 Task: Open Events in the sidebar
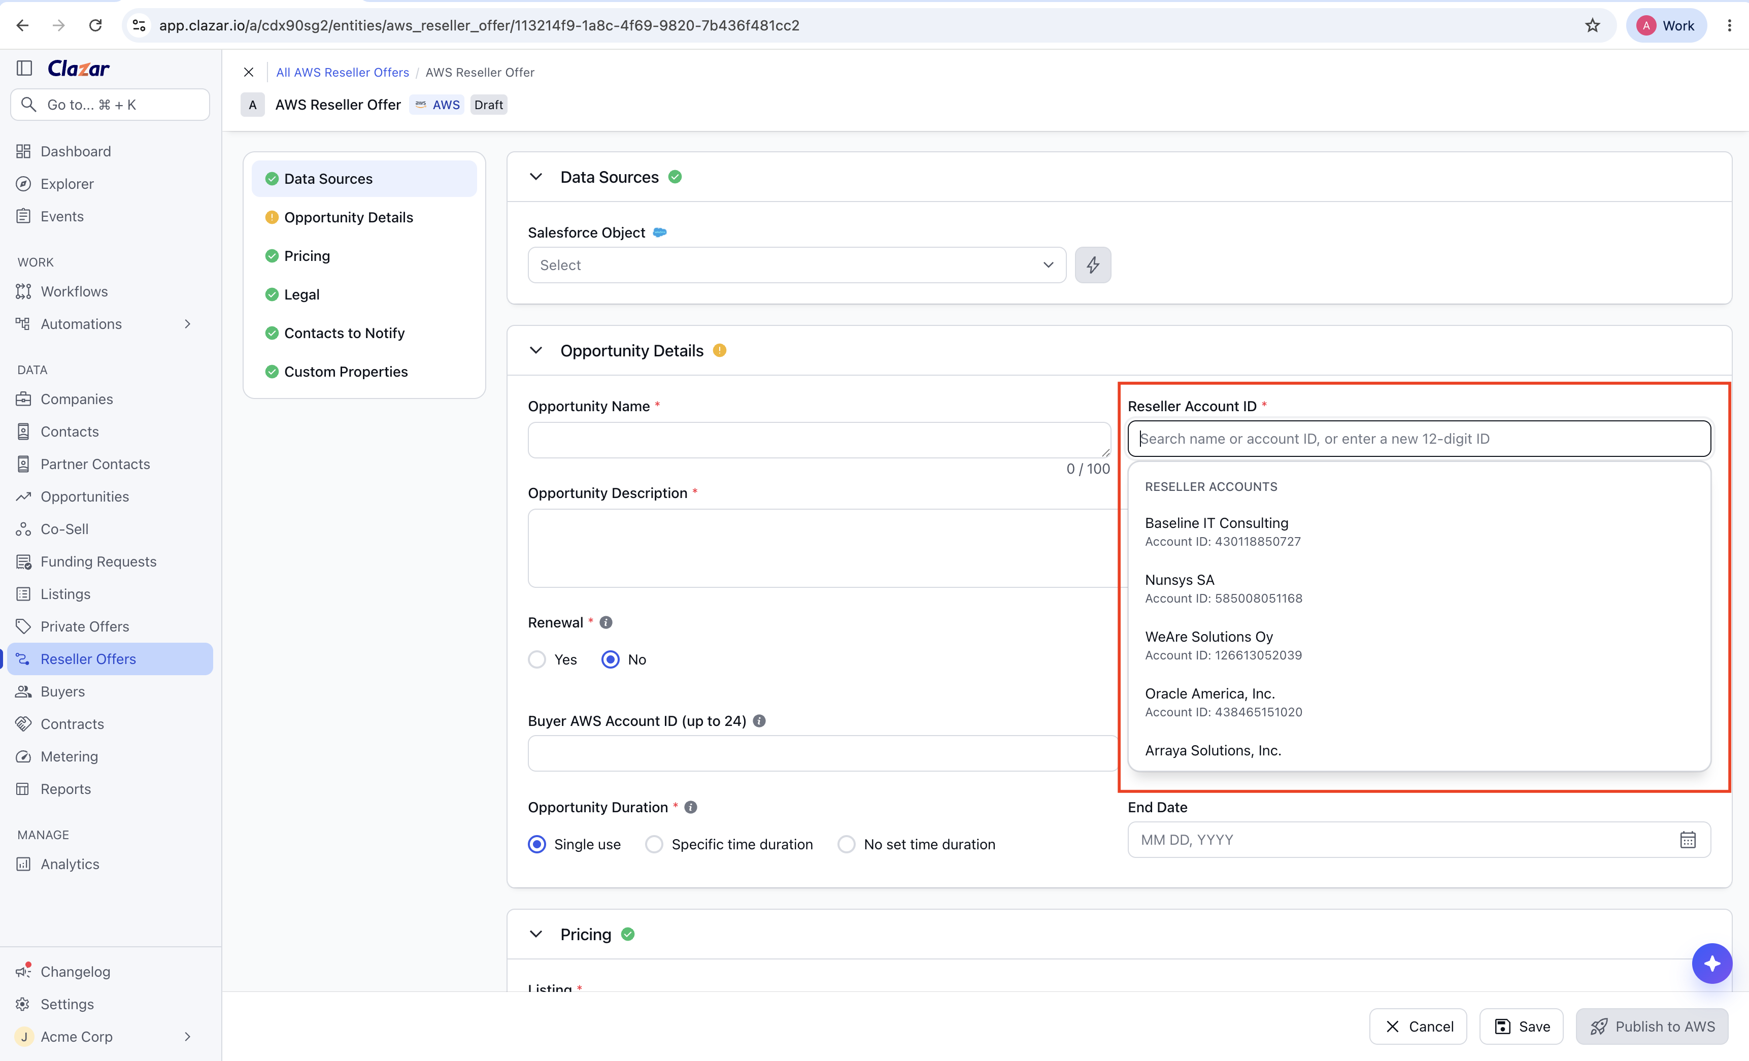[110, 217]
